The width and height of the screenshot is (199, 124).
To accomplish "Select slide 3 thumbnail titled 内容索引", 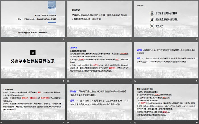I will [166, 19].
